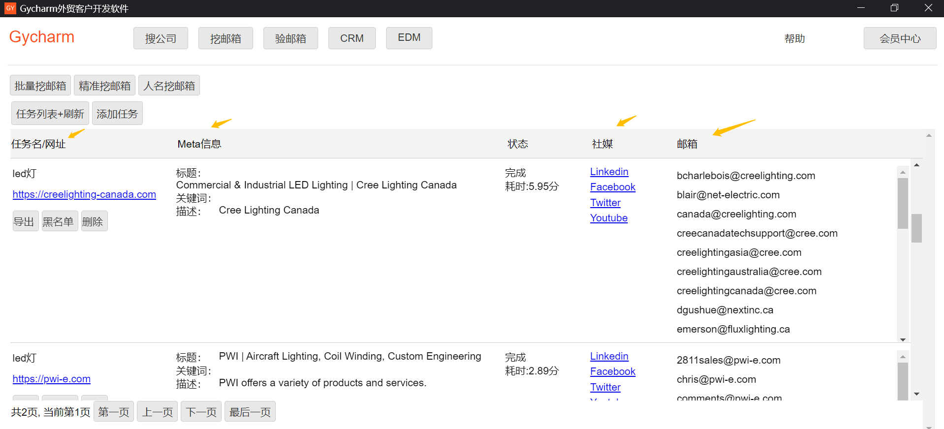Select email blair@net-electric.com
The image size is (944, 429).
(728, 195)
